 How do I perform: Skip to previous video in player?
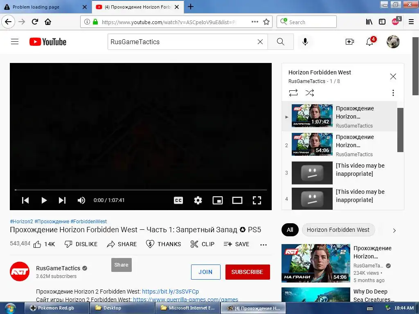click(25, 200)
